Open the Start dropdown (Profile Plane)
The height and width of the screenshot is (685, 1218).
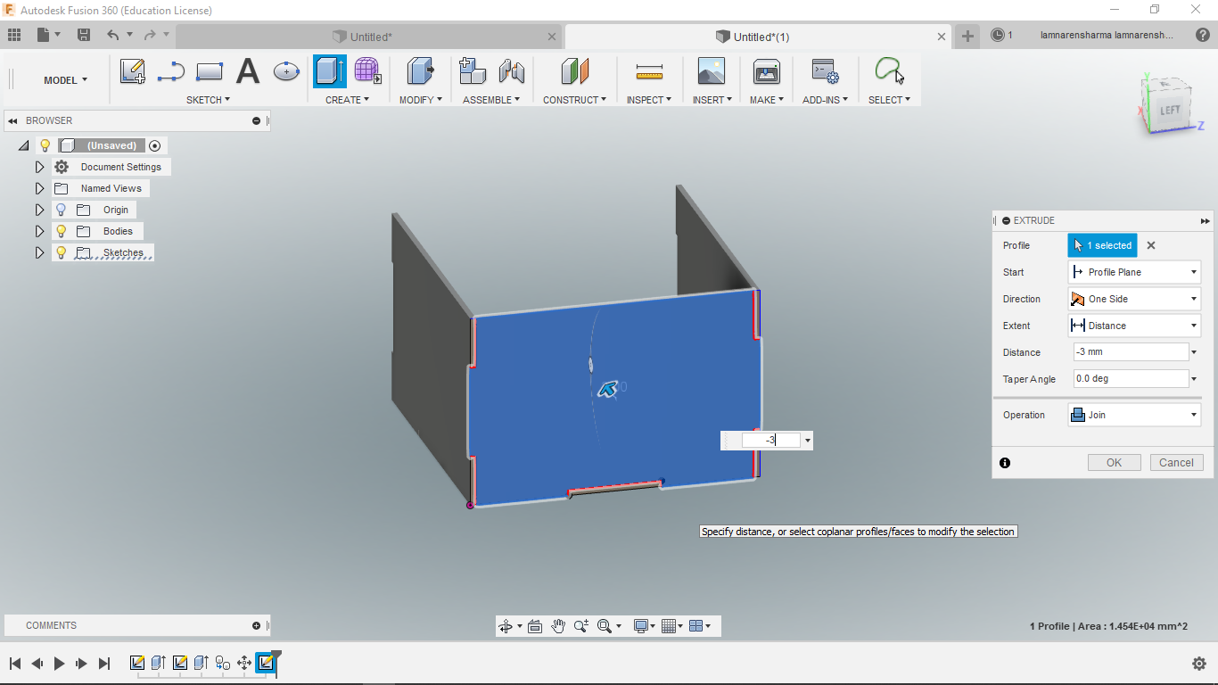coord(1134,272)
